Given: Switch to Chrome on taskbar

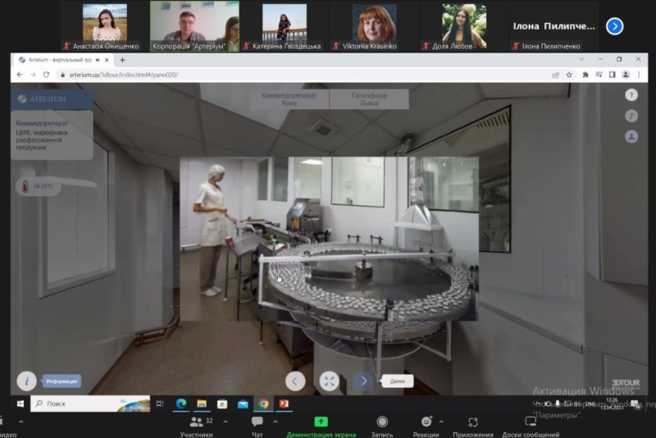Looking at the screenshot, I should [x=263, y=404].
